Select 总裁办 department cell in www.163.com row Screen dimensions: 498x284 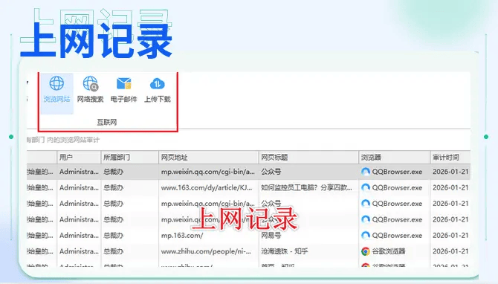pos(114,188)
